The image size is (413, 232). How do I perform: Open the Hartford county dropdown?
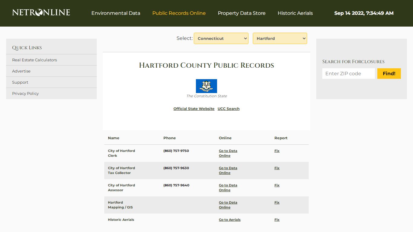pos(280,38)
